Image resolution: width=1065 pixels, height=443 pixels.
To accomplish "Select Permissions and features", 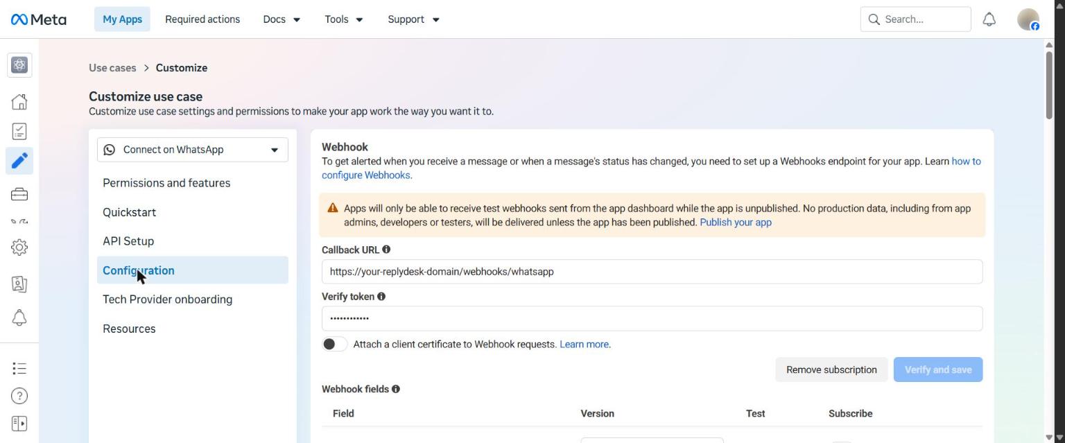I will (x=193, y=183).
